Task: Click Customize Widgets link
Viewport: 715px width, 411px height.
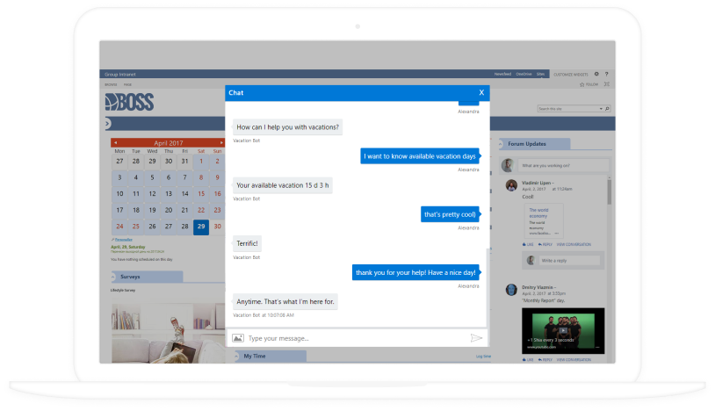Action: pyautogui.click(x=570, y=75)
